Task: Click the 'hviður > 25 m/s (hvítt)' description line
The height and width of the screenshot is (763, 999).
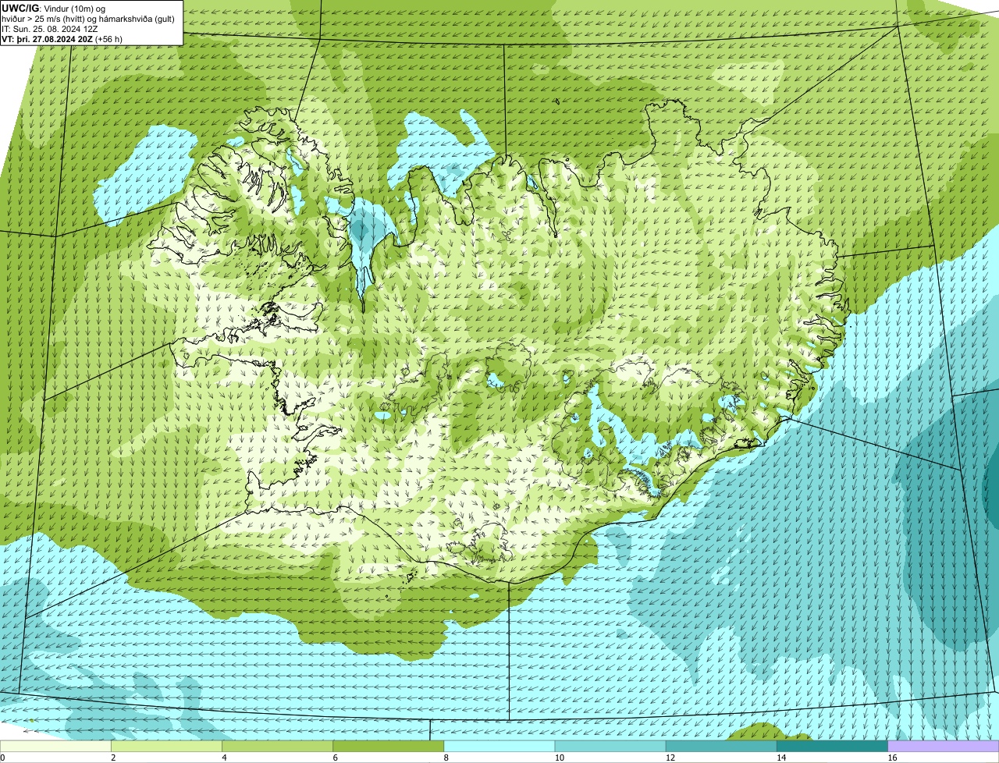Action: (88, 18)
